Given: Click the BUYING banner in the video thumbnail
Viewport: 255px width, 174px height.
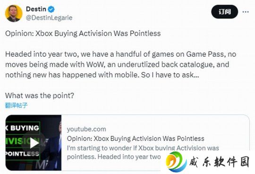Looking at the screenshot, I should coord(22,128).
